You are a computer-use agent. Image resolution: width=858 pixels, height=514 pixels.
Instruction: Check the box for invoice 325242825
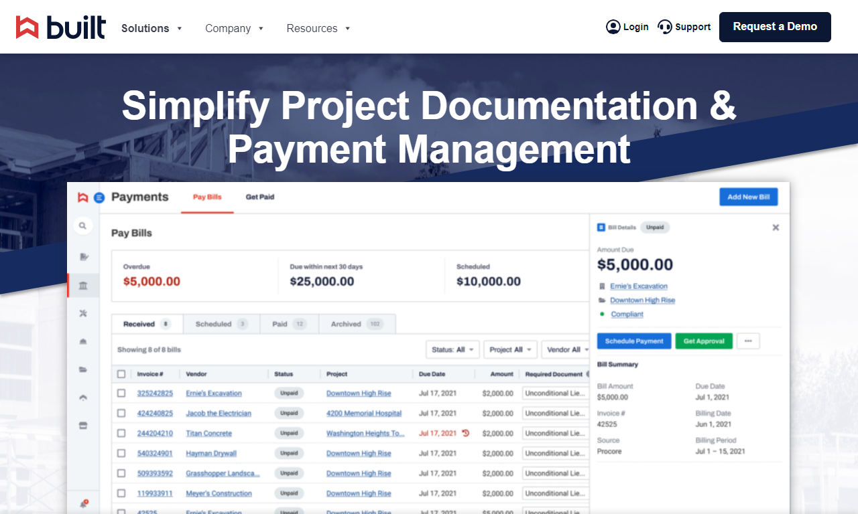(121, 393)
